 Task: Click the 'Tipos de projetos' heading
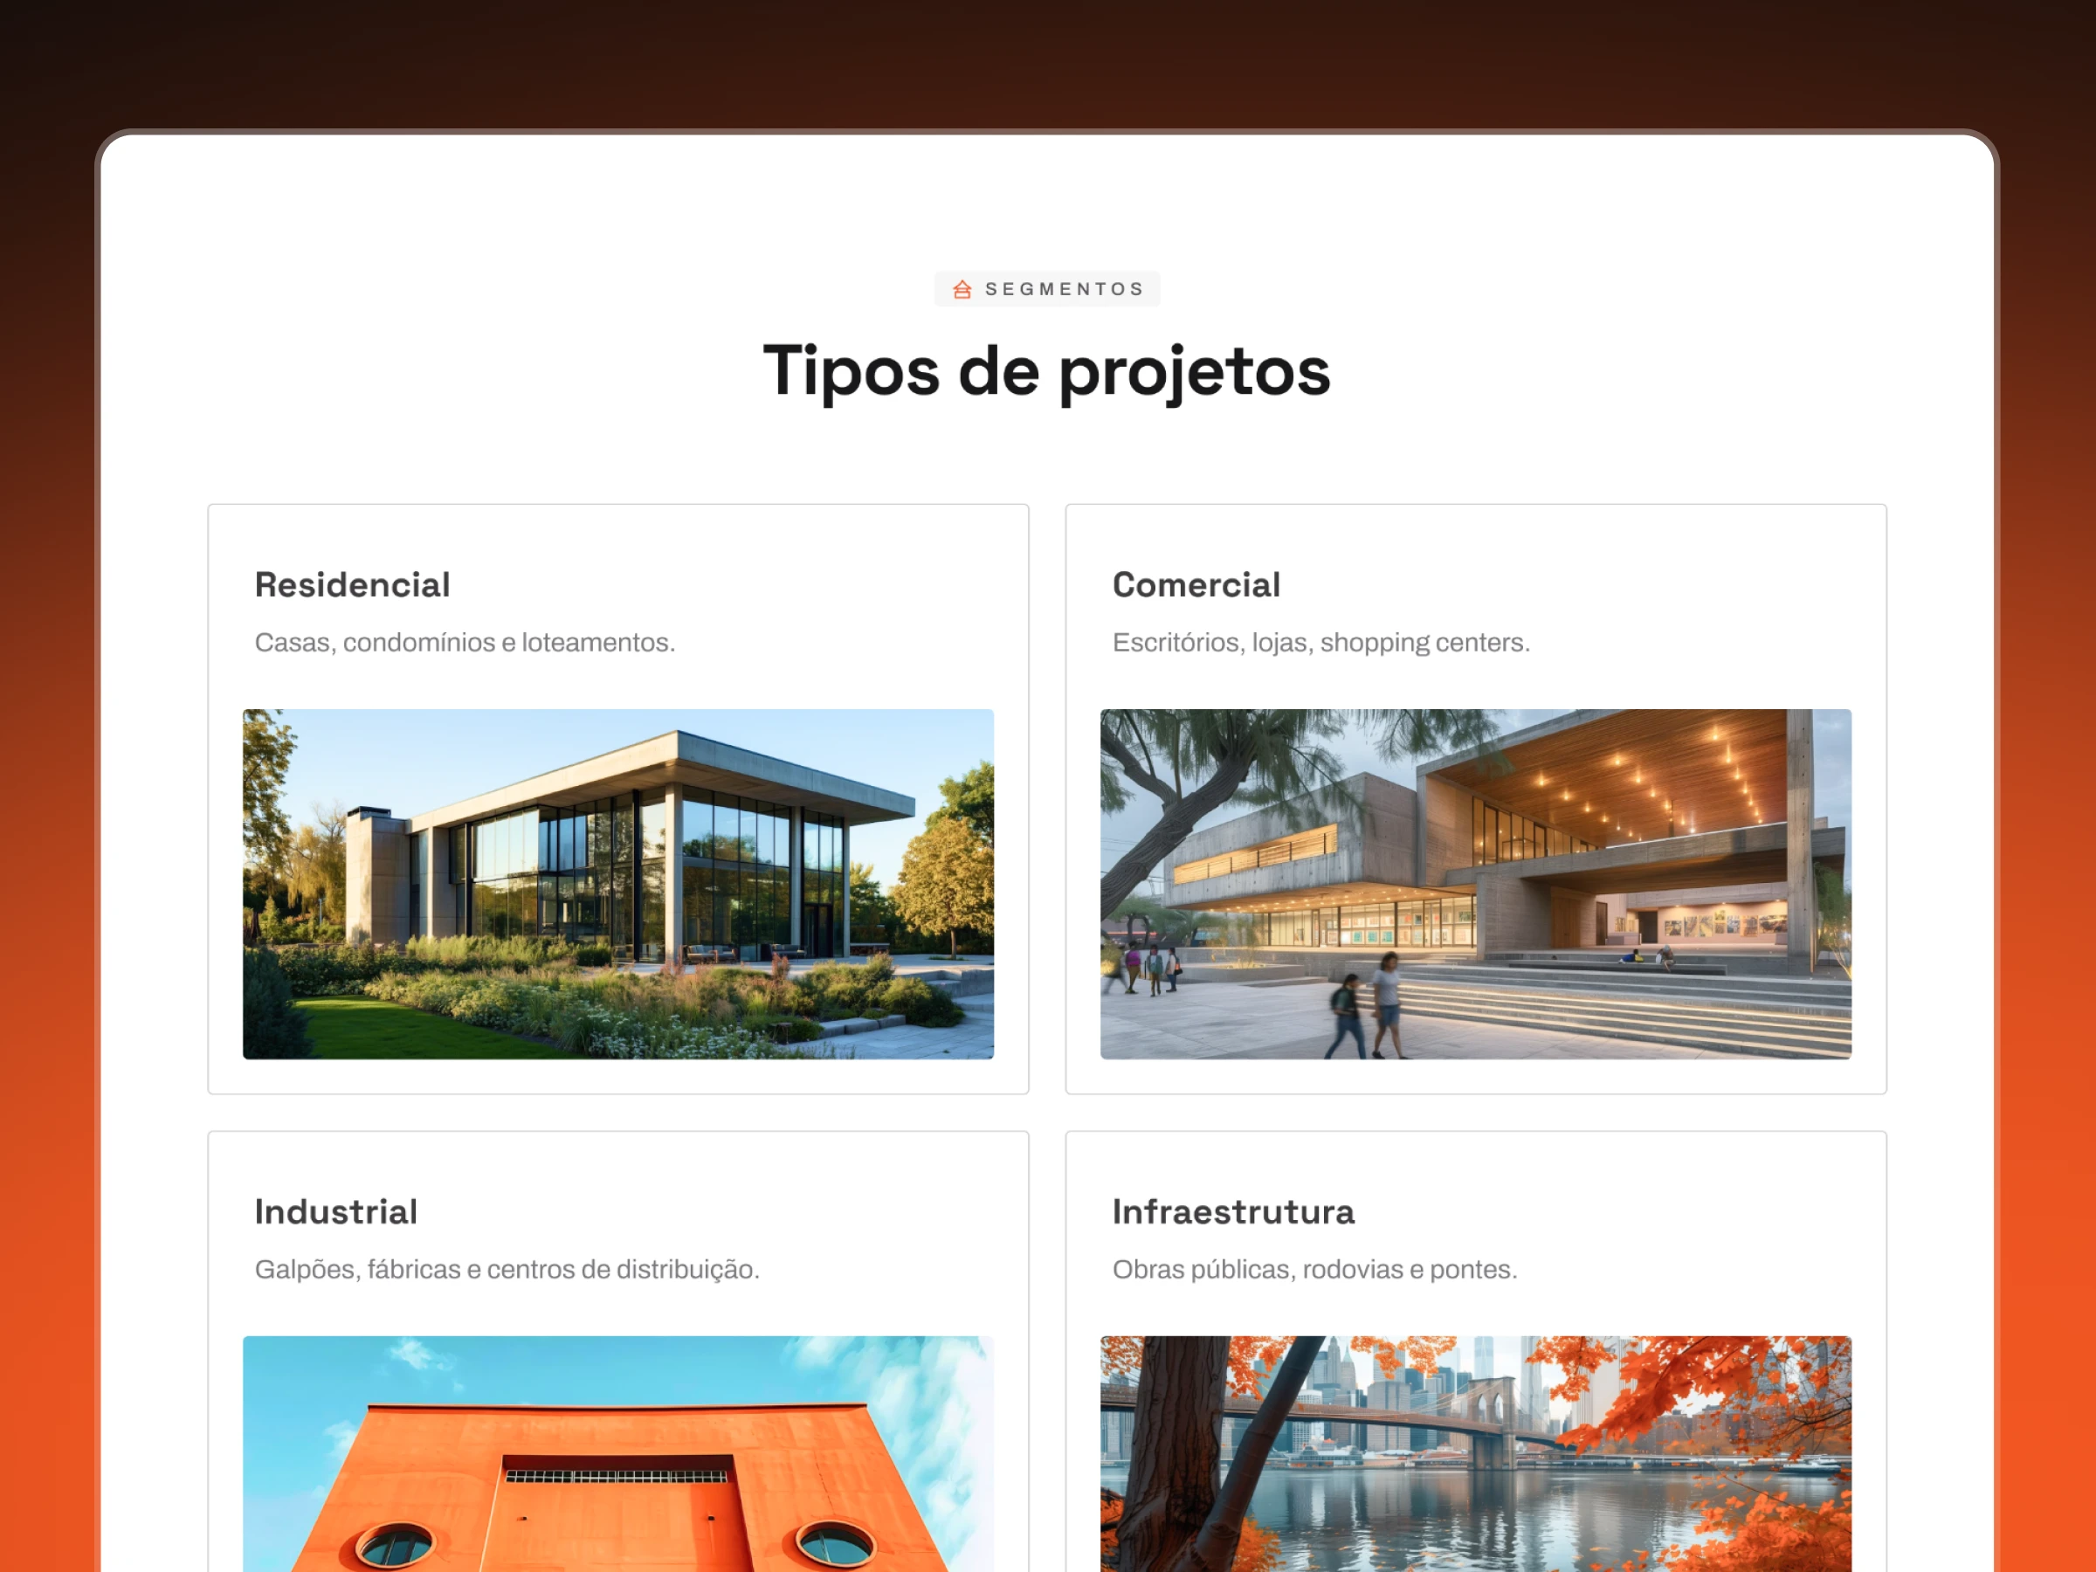[1046, 370]
